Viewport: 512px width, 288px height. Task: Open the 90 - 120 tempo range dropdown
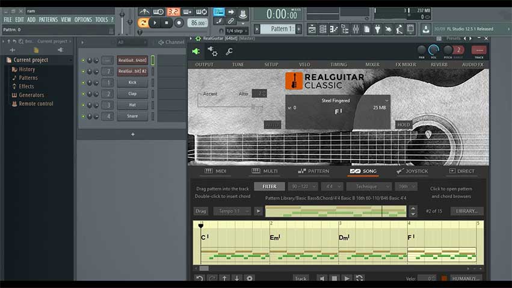pos(302,186)
